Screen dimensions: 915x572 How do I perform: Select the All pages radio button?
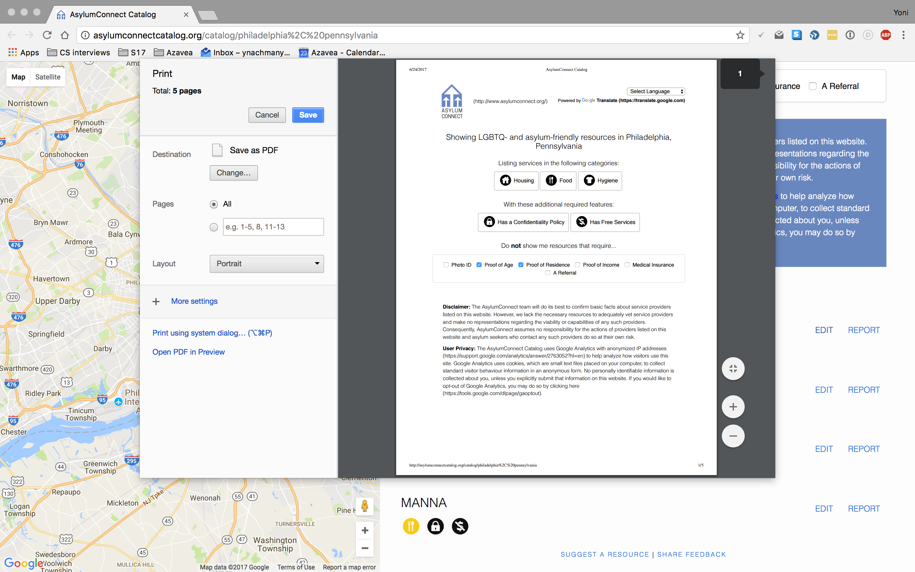pyautogui.click(x=213, y=204)
